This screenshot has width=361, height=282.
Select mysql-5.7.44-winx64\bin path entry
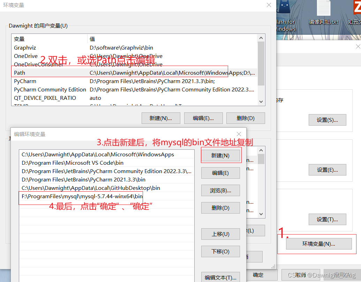click(x=107, y=196)
